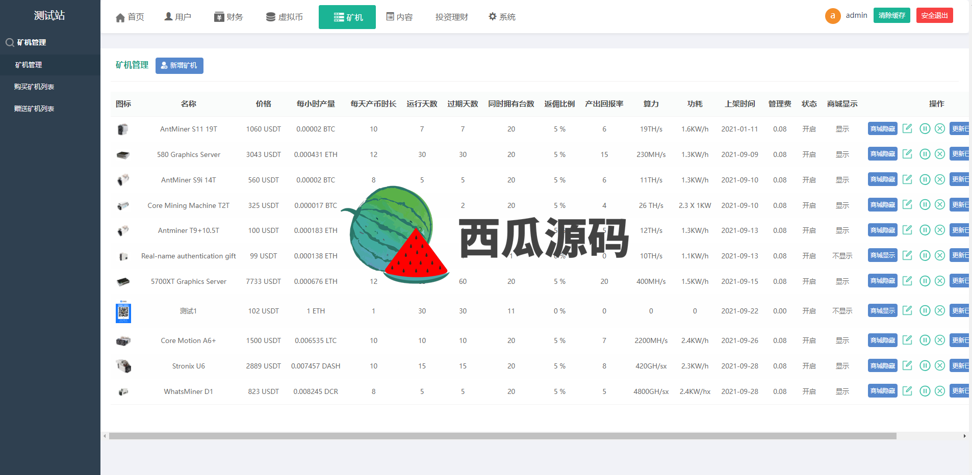Screen dimensions: 972x475
Task: Click the 清除缓存 clear cache button
Action: (892, 15)
